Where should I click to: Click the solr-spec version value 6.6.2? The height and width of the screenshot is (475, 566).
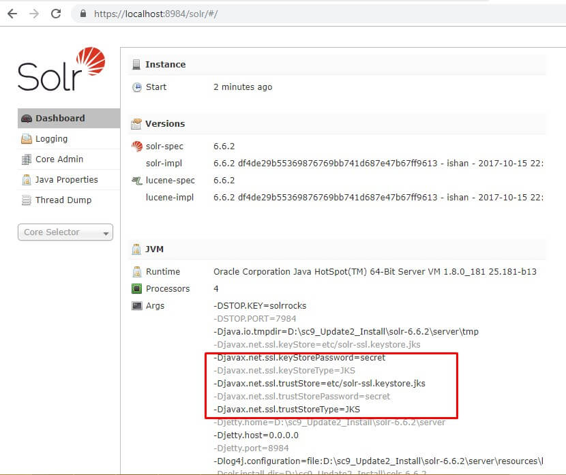(x=224, y=146)
